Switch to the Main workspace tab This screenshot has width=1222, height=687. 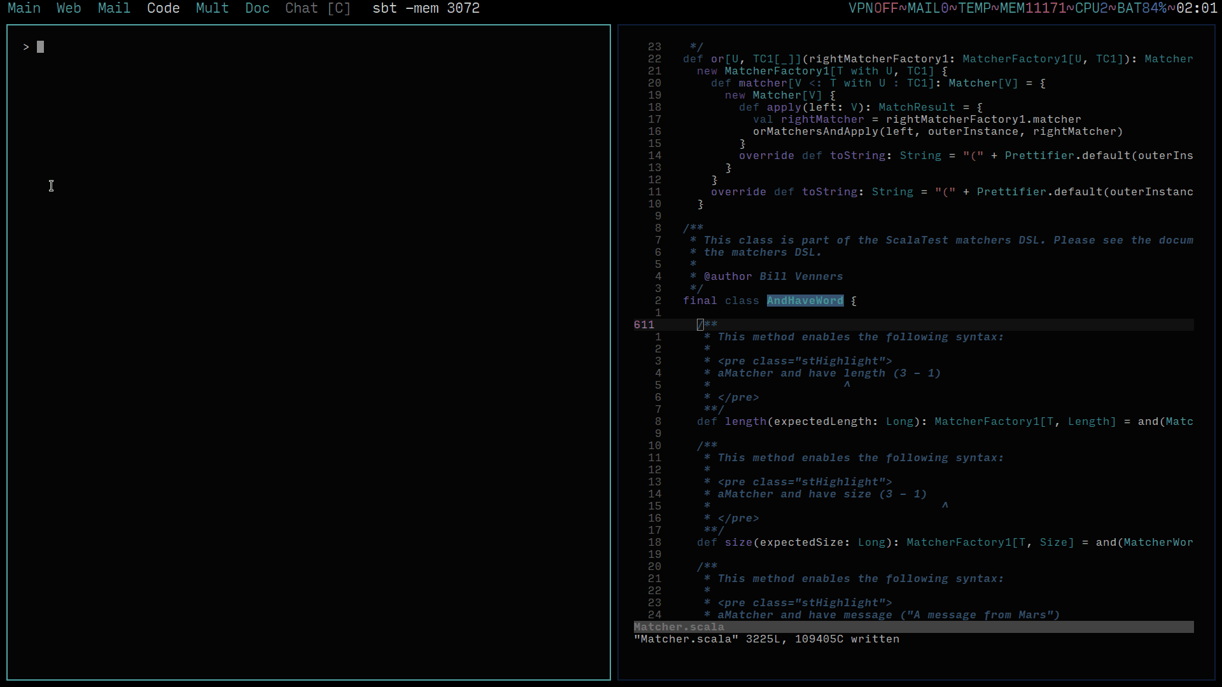24,8
